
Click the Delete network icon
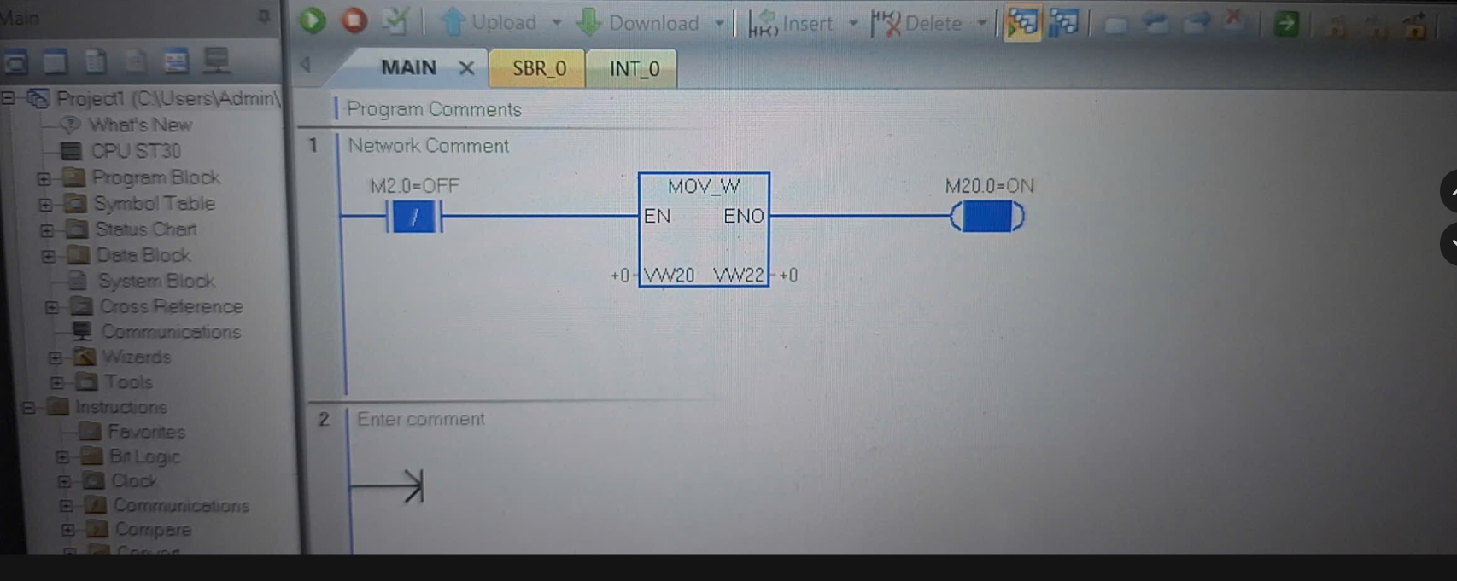pyautogui.click(x=917, y=23)
